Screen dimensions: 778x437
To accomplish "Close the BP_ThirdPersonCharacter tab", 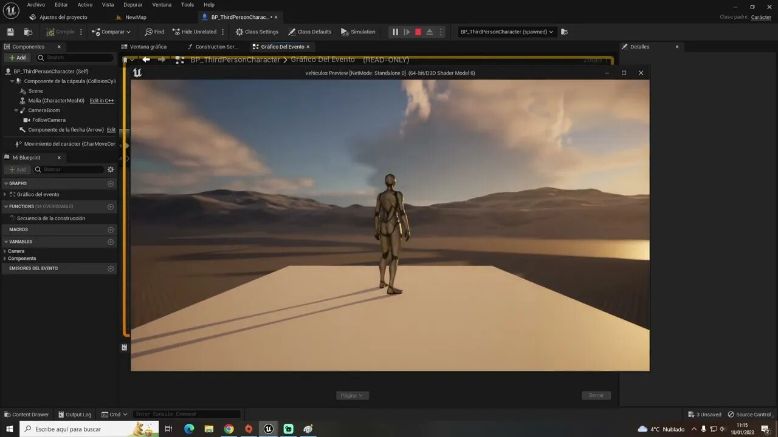I will (276, 17).
